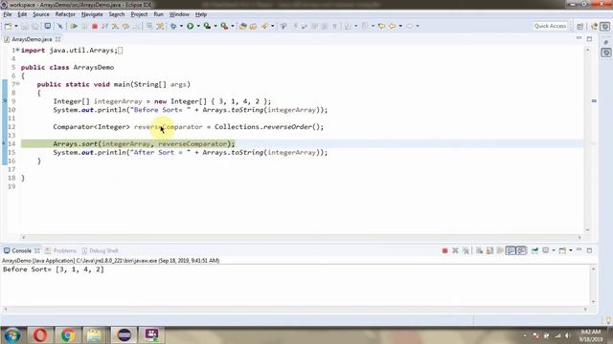Select the Console tab
The height and width of the screenshot is (344, 613).
tap(21, 250)
